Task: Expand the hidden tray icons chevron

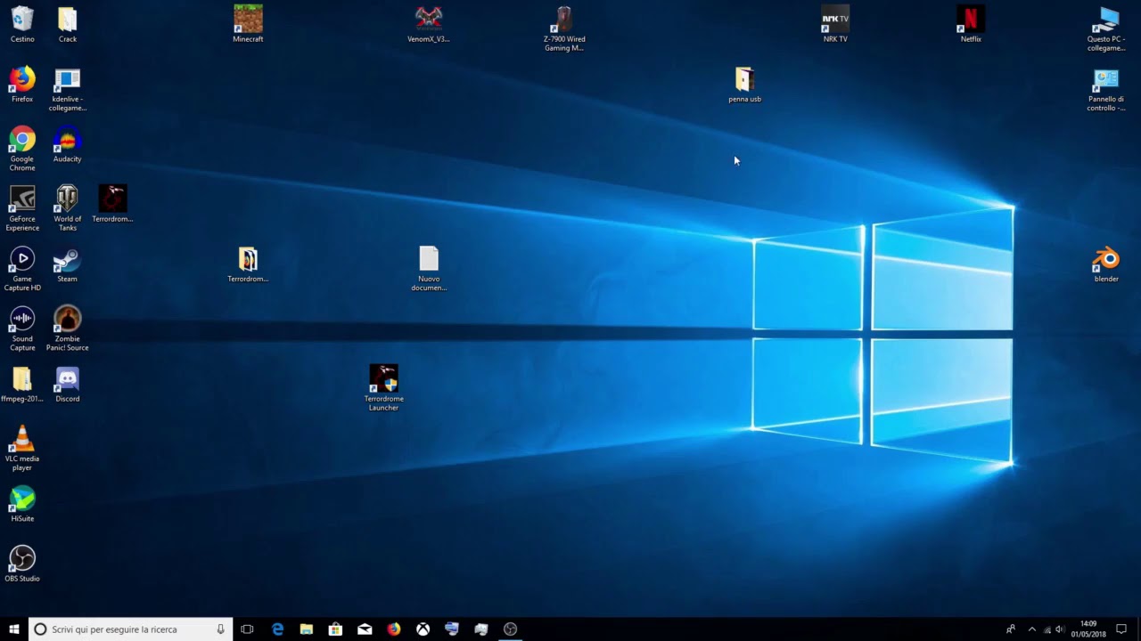Action: tap(1032, 629)
